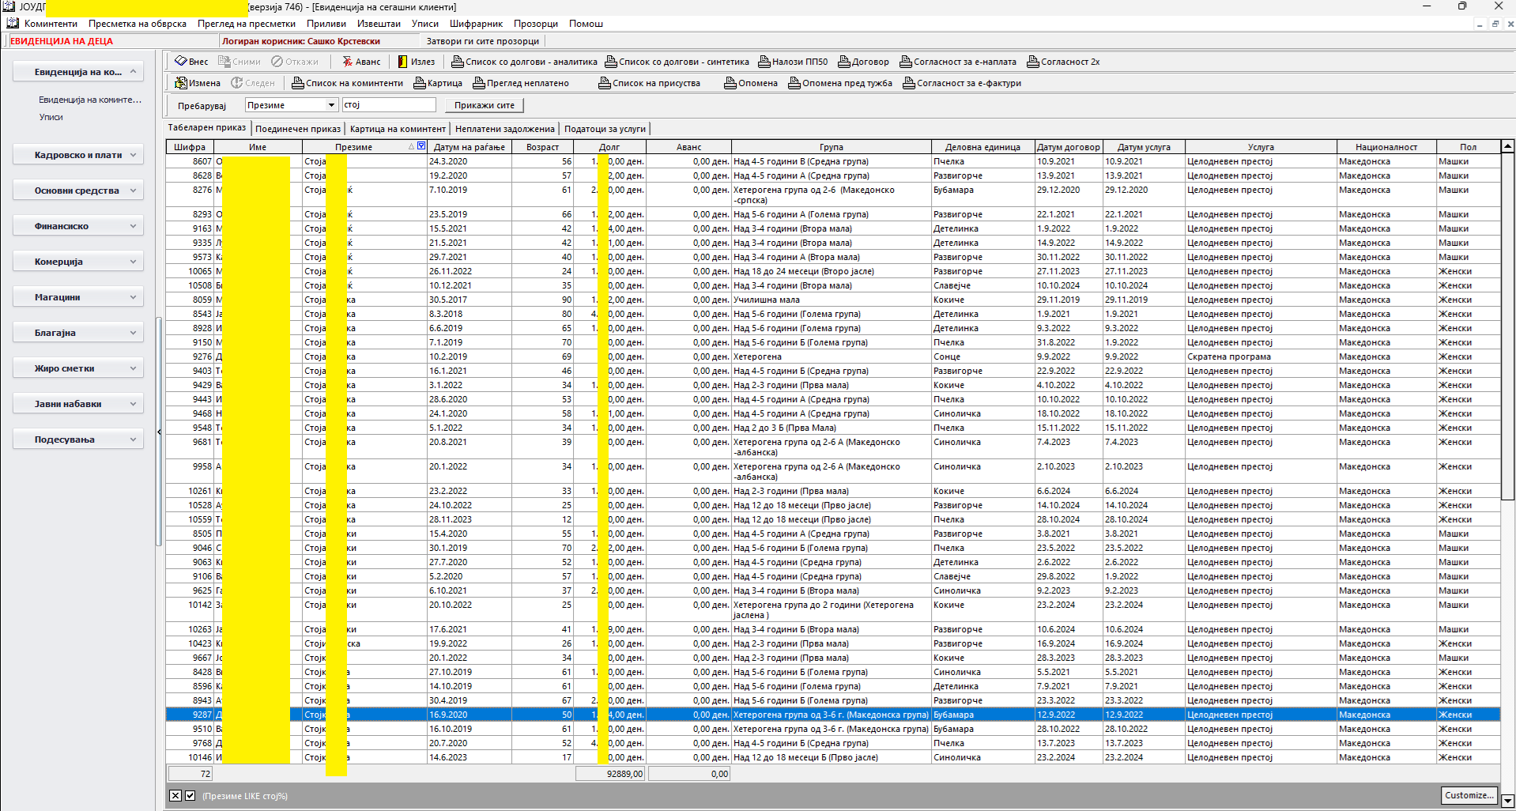The image size is (1516, 811).
Task: Click the Customize... button
Action: pyautogui.click(x=1469, y=795)
